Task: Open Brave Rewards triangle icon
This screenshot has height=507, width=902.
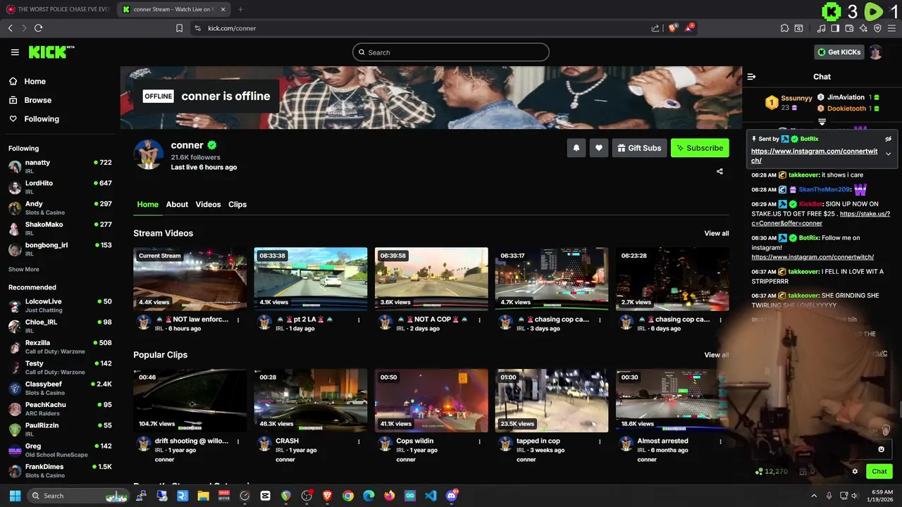Action: coord(689,28)
